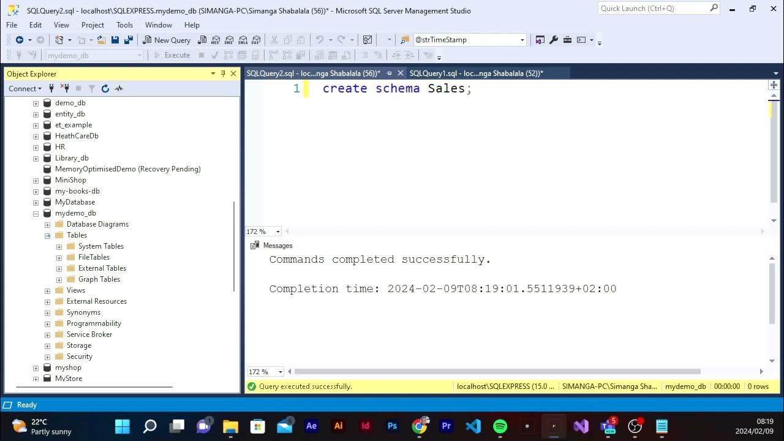The image size is (784, 441).
Task: Click the Save All icon
Action: coord(129,40)
